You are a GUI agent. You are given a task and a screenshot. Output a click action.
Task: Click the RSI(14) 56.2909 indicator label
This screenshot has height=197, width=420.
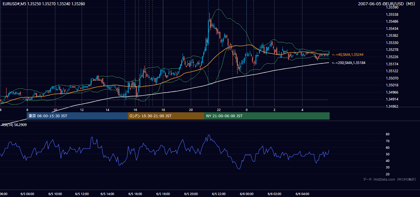14,125
